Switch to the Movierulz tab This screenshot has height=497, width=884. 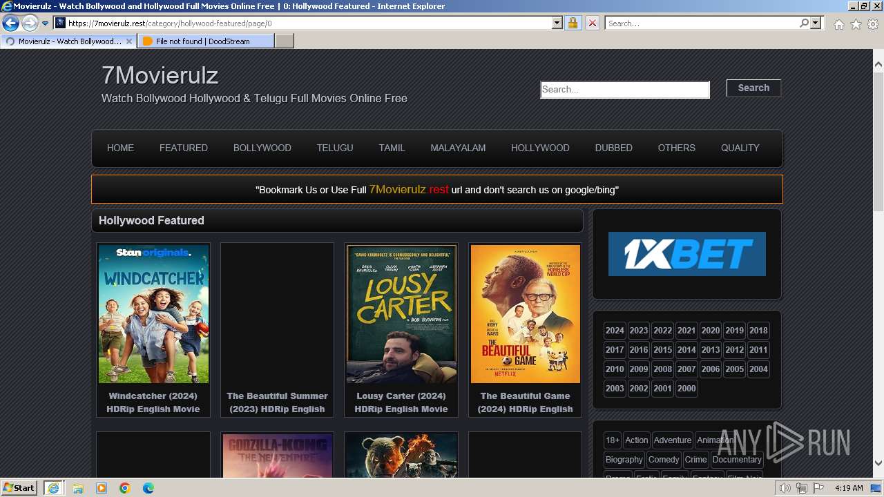coord(68,41)
